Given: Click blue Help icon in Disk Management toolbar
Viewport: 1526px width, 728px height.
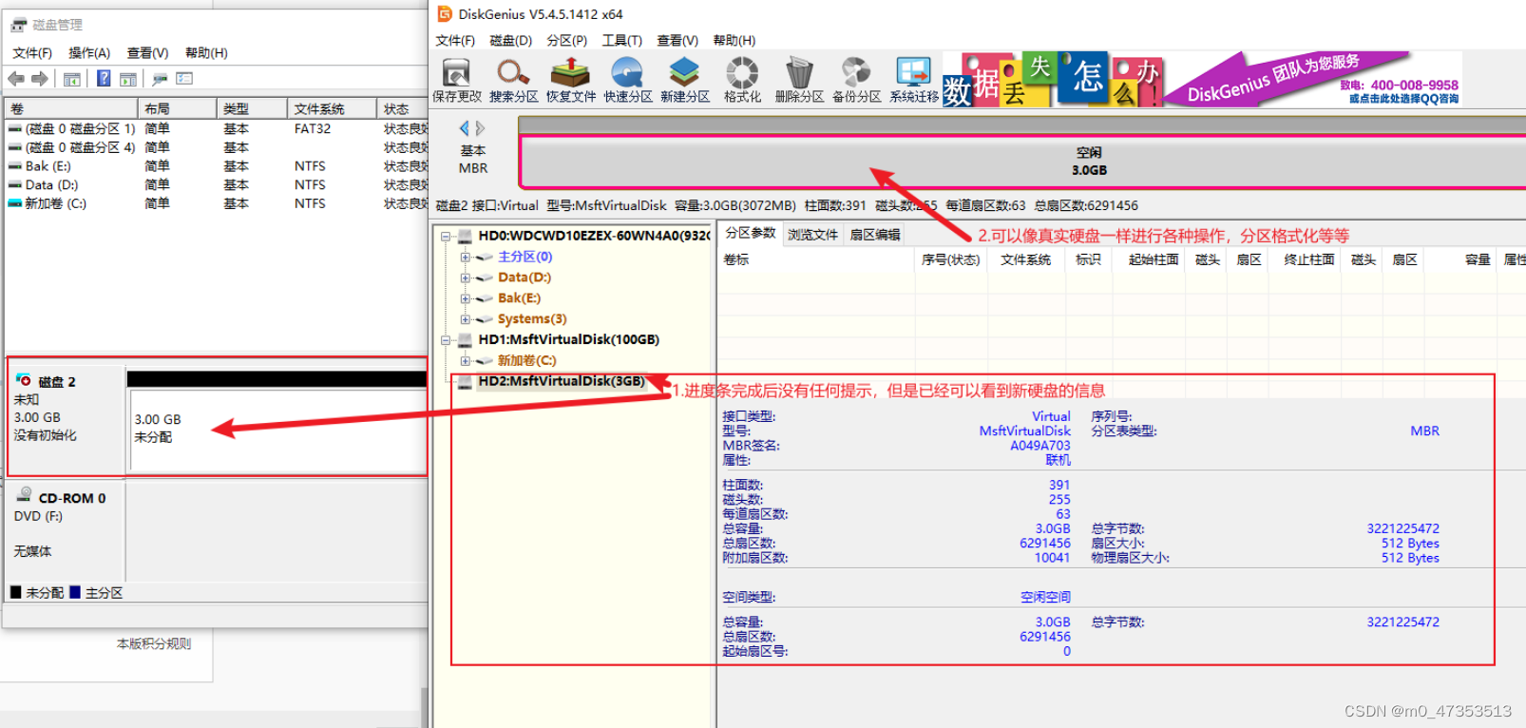Looking at the screenshot, I should 104,79.
